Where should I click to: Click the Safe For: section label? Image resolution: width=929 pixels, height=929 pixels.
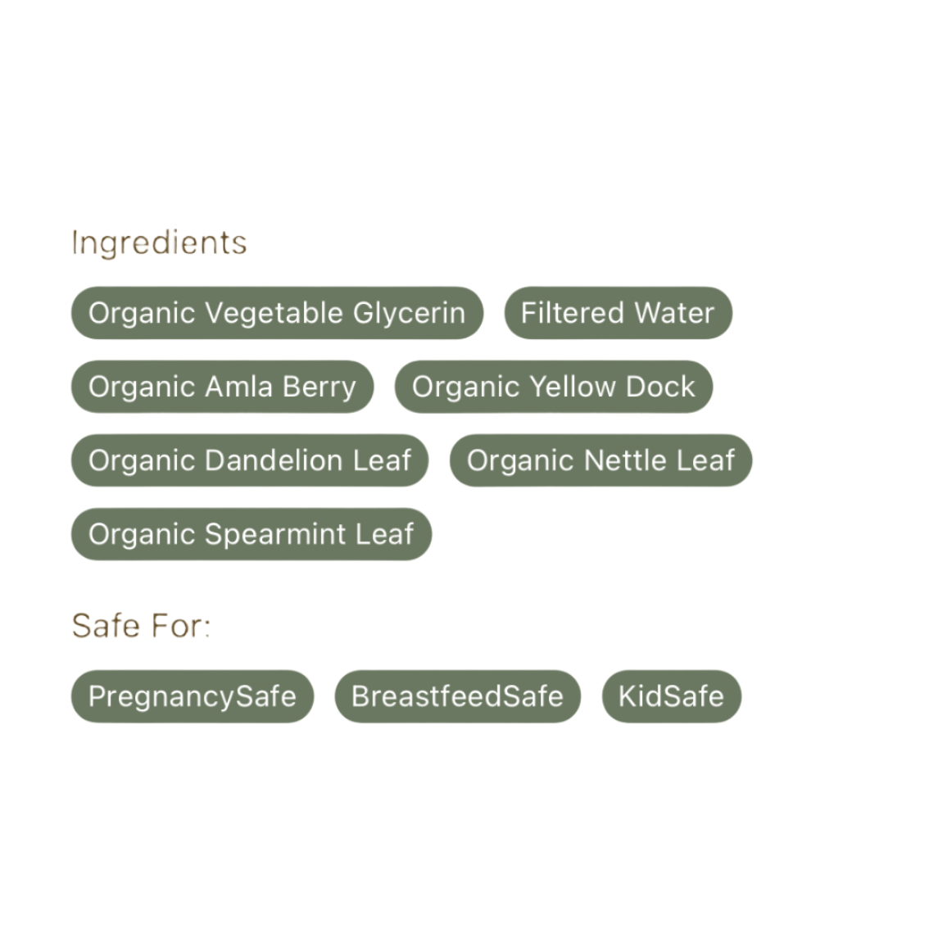coord(141,626)
